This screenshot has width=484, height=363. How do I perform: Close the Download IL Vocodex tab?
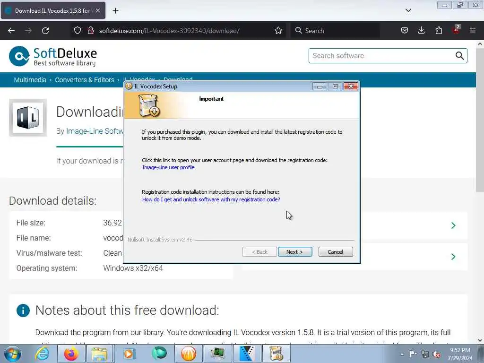click(x=98, y=10)
